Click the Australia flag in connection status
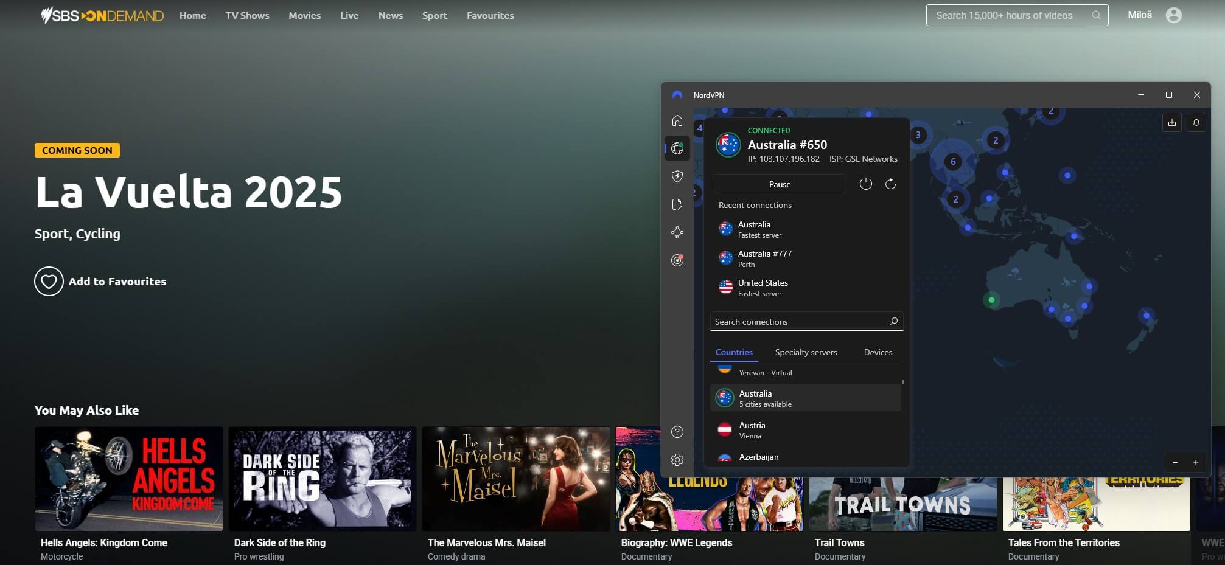 coord(728,145)
